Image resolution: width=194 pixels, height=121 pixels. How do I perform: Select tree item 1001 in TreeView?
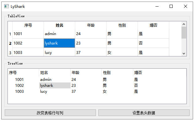[x=19, y=80]
